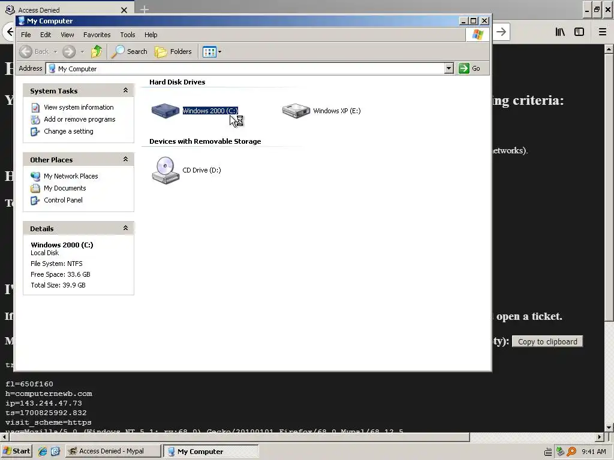Select the CD Drive (D:) icon
The width and height of the screenshot is (614, 460).
click(165, 170)
